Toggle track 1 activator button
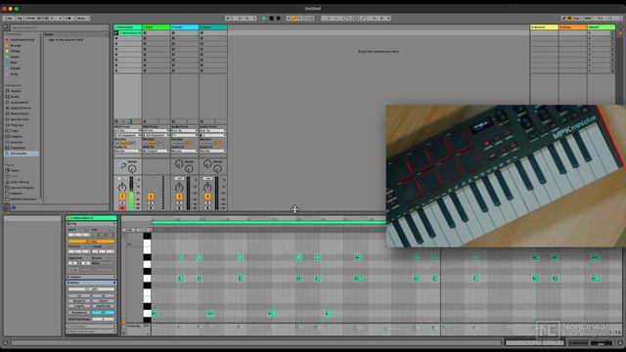 (x=122, y=197)
